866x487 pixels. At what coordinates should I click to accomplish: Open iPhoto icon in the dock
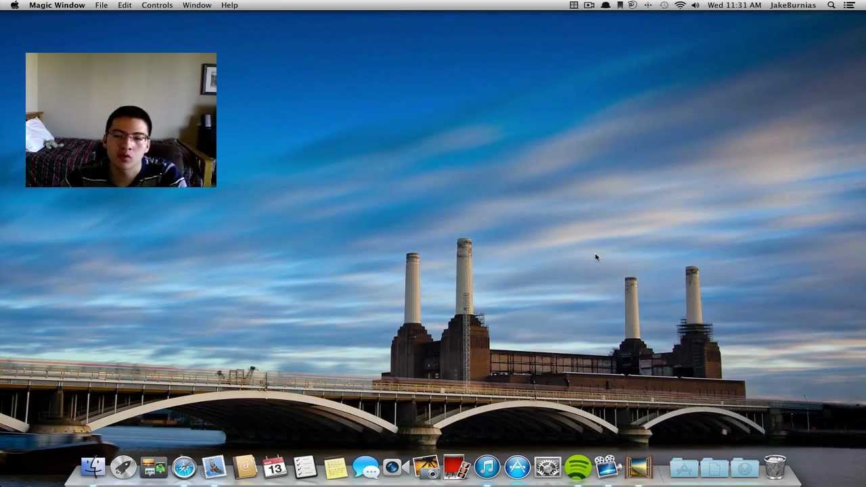[x=426, y=467]
